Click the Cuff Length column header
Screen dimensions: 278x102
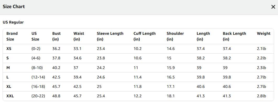click(145, 36)
